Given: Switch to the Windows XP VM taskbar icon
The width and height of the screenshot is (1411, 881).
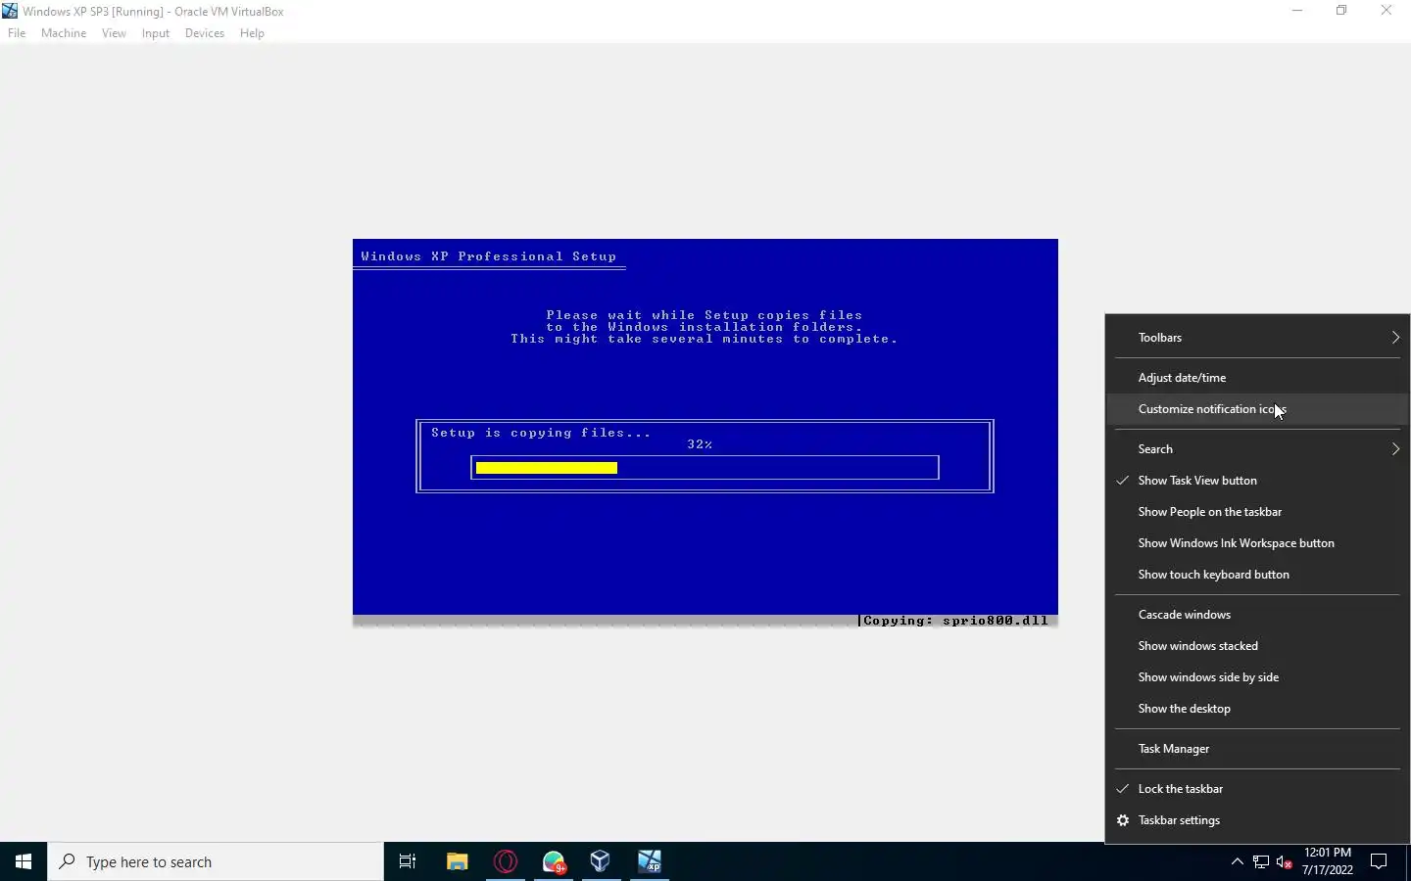Looking at the screenshot, I should click(650, 861).
